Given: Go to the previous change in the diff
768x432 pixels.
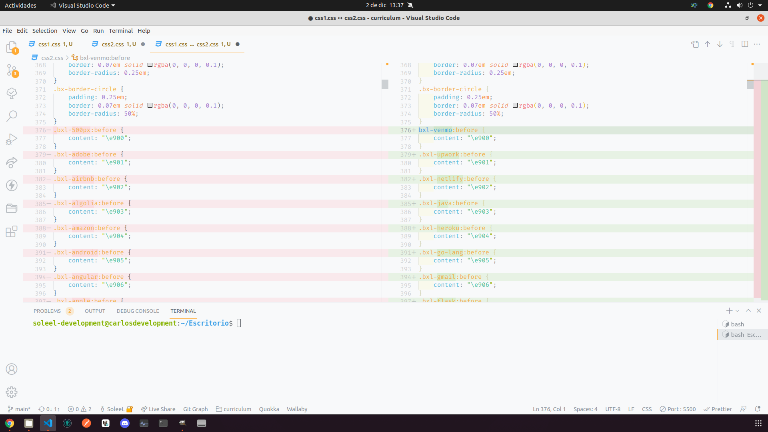Looking at the screenshot, I should click(x=707, y=44).
